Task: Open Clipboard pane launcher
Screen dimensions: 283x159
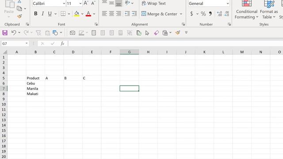Action: point(27,24)
